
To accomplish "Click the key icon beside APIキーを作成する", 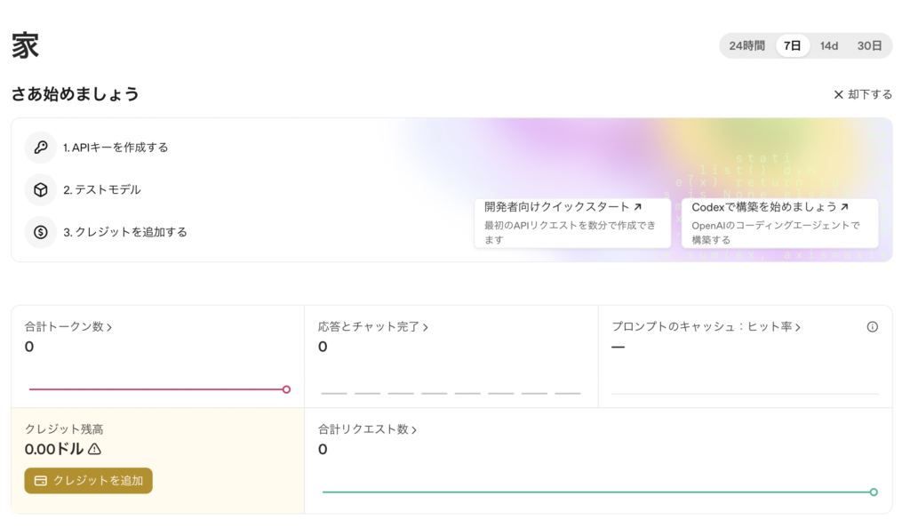I will [x=41, y=148].
